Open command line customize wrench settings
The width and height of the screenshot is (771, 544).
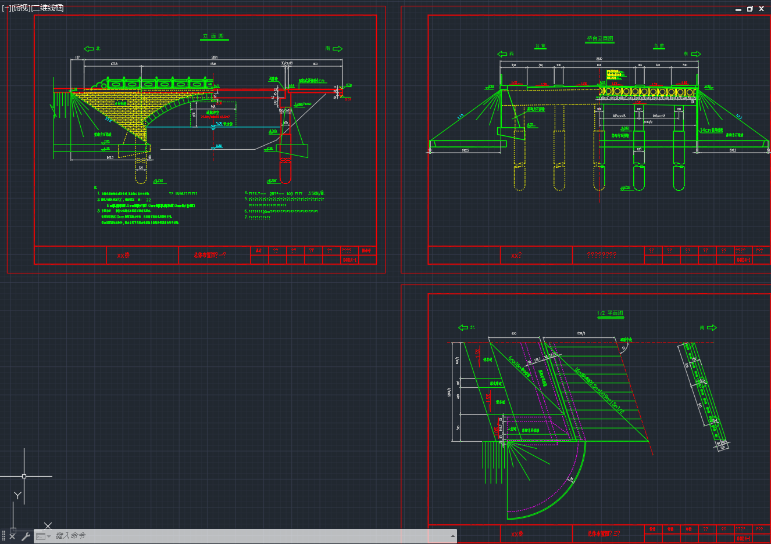[x=26, y=536]
